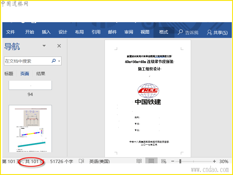
Task: Switch to the 格式 ribbon tab
Action: tap(164, 32)
